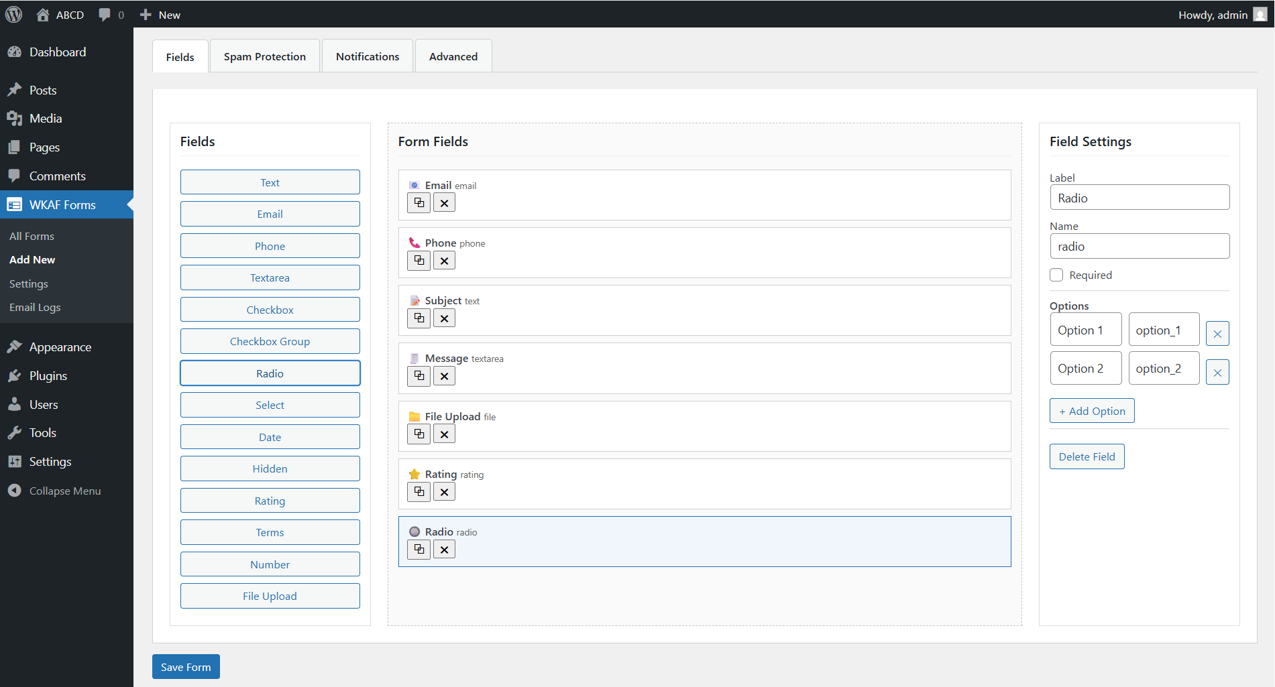The image size is (1275, 687).
Task: Open WKAF Forms Settings submenu
Action: (29, 284)
